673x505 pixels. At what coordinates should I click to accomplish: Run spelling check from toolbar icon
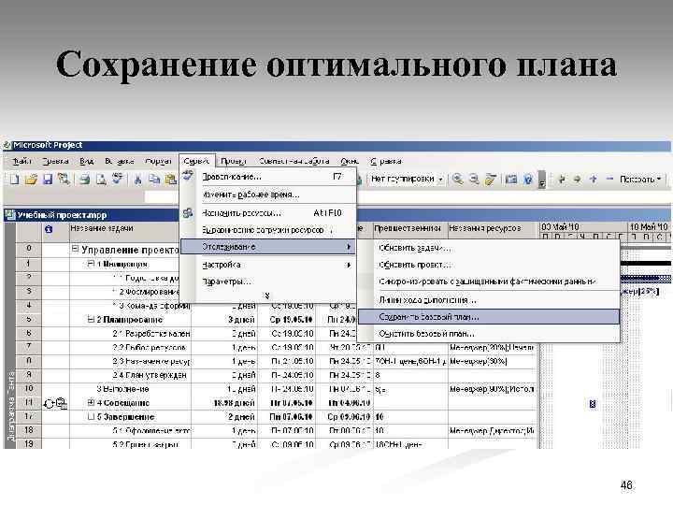click(117, 179)
